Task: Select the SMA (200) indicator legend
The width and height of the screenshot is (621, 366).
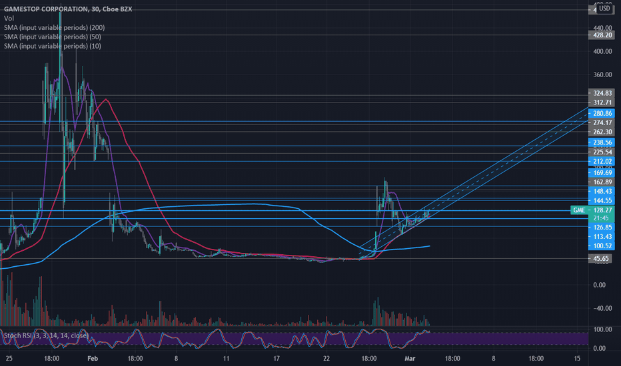Action: 54,28
